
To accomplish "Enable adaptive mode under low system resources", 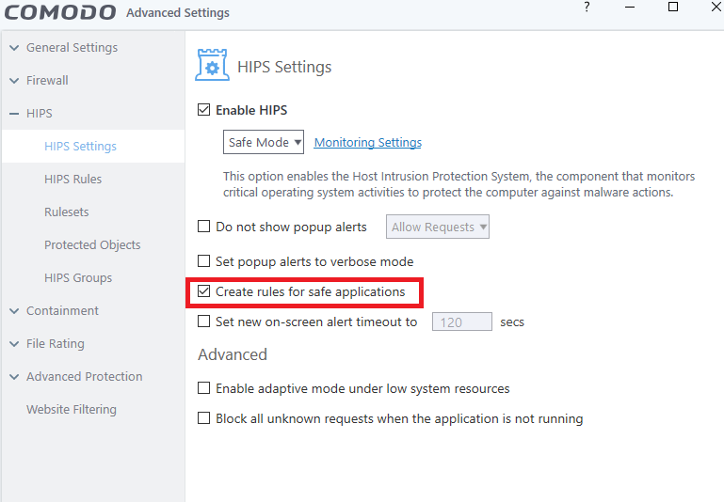I will pyautogui.click(x=204, y=388).
